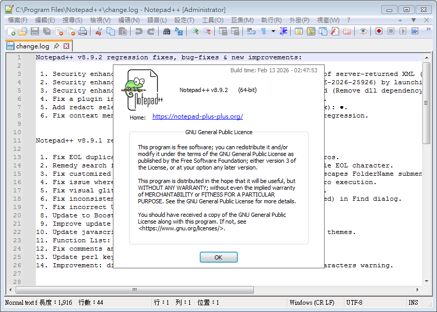Screen dimensions: 437x312
Task: Click the Replace toolbar icon
Action: [x=178, y=31]
